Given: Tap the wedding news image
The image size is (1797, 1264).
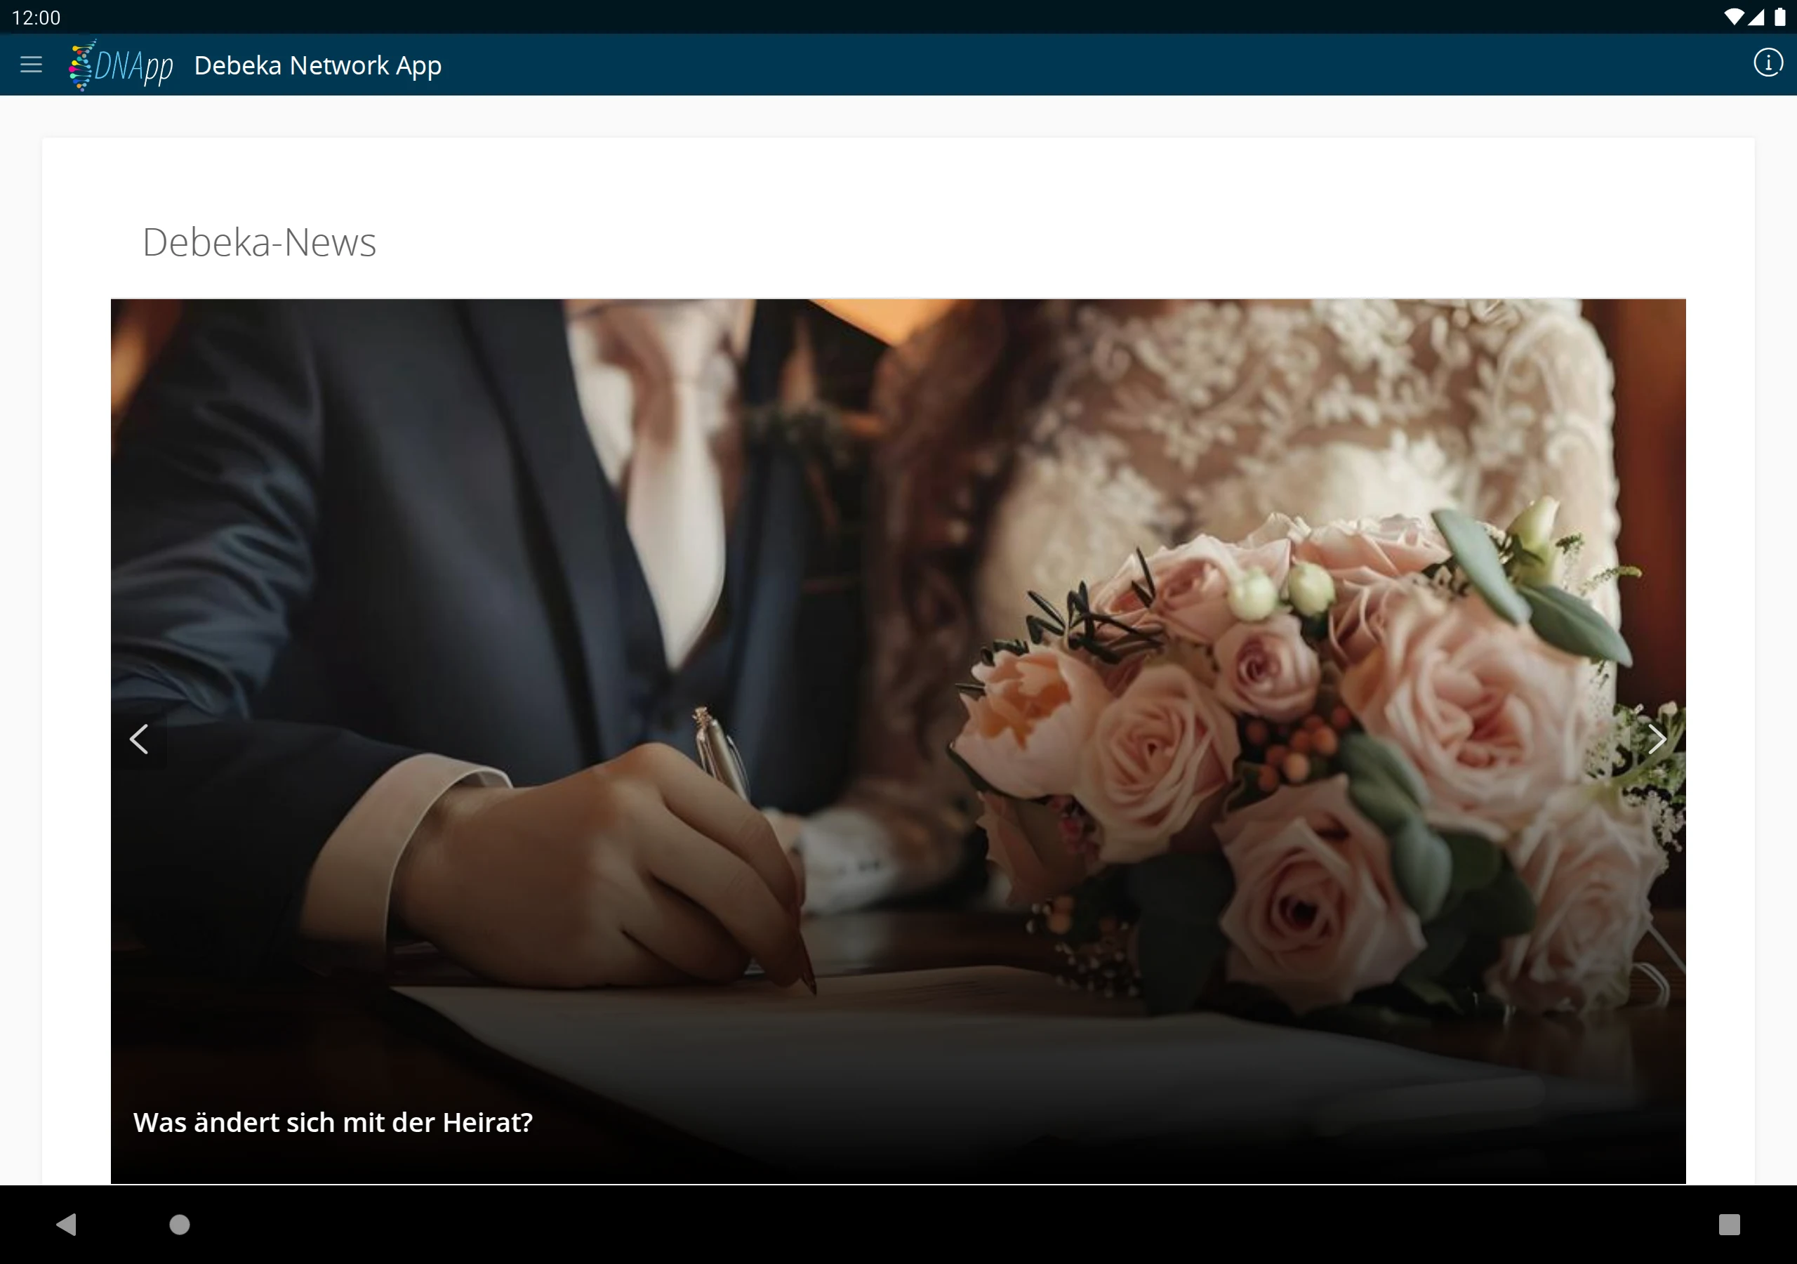Looking at the screenshot, I should pos(898,741).
